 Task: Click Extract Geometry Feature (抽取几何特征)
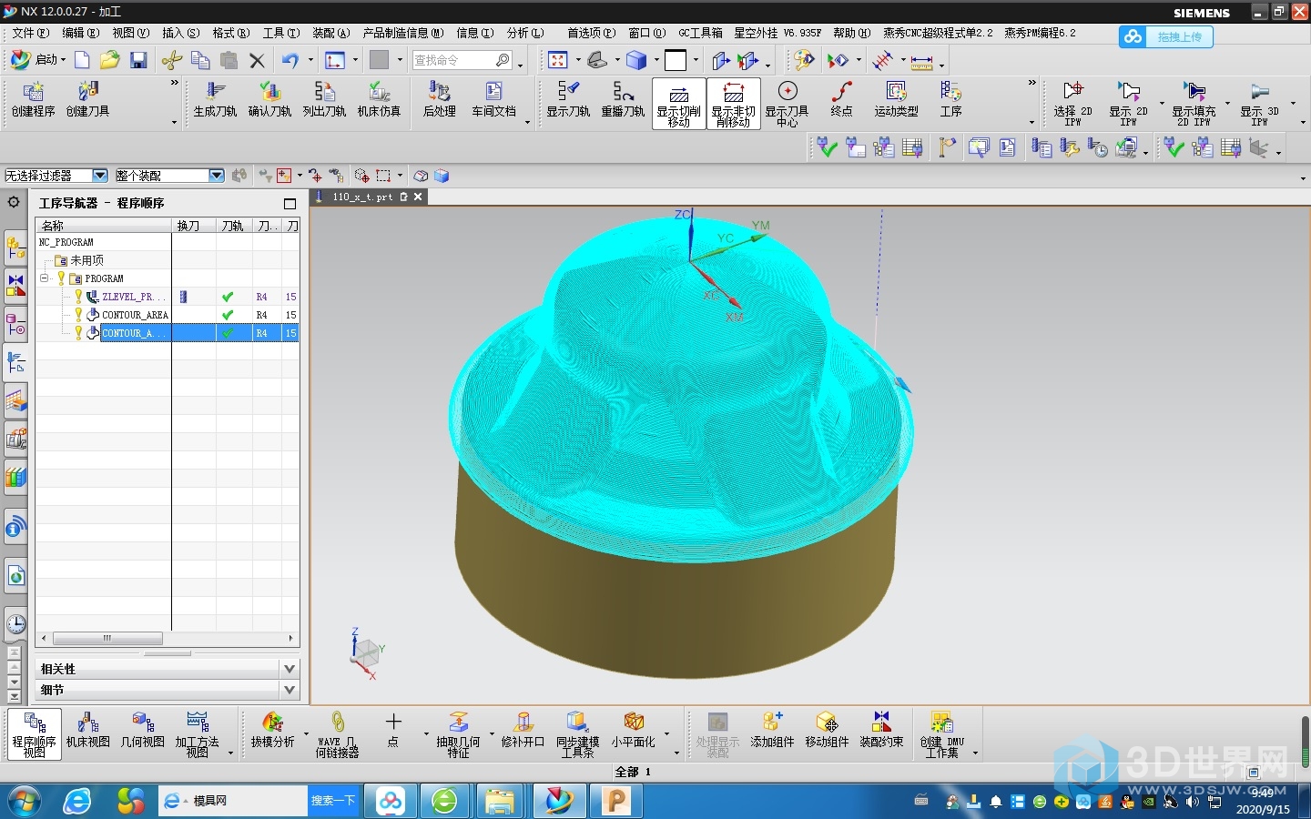[458, 734]
